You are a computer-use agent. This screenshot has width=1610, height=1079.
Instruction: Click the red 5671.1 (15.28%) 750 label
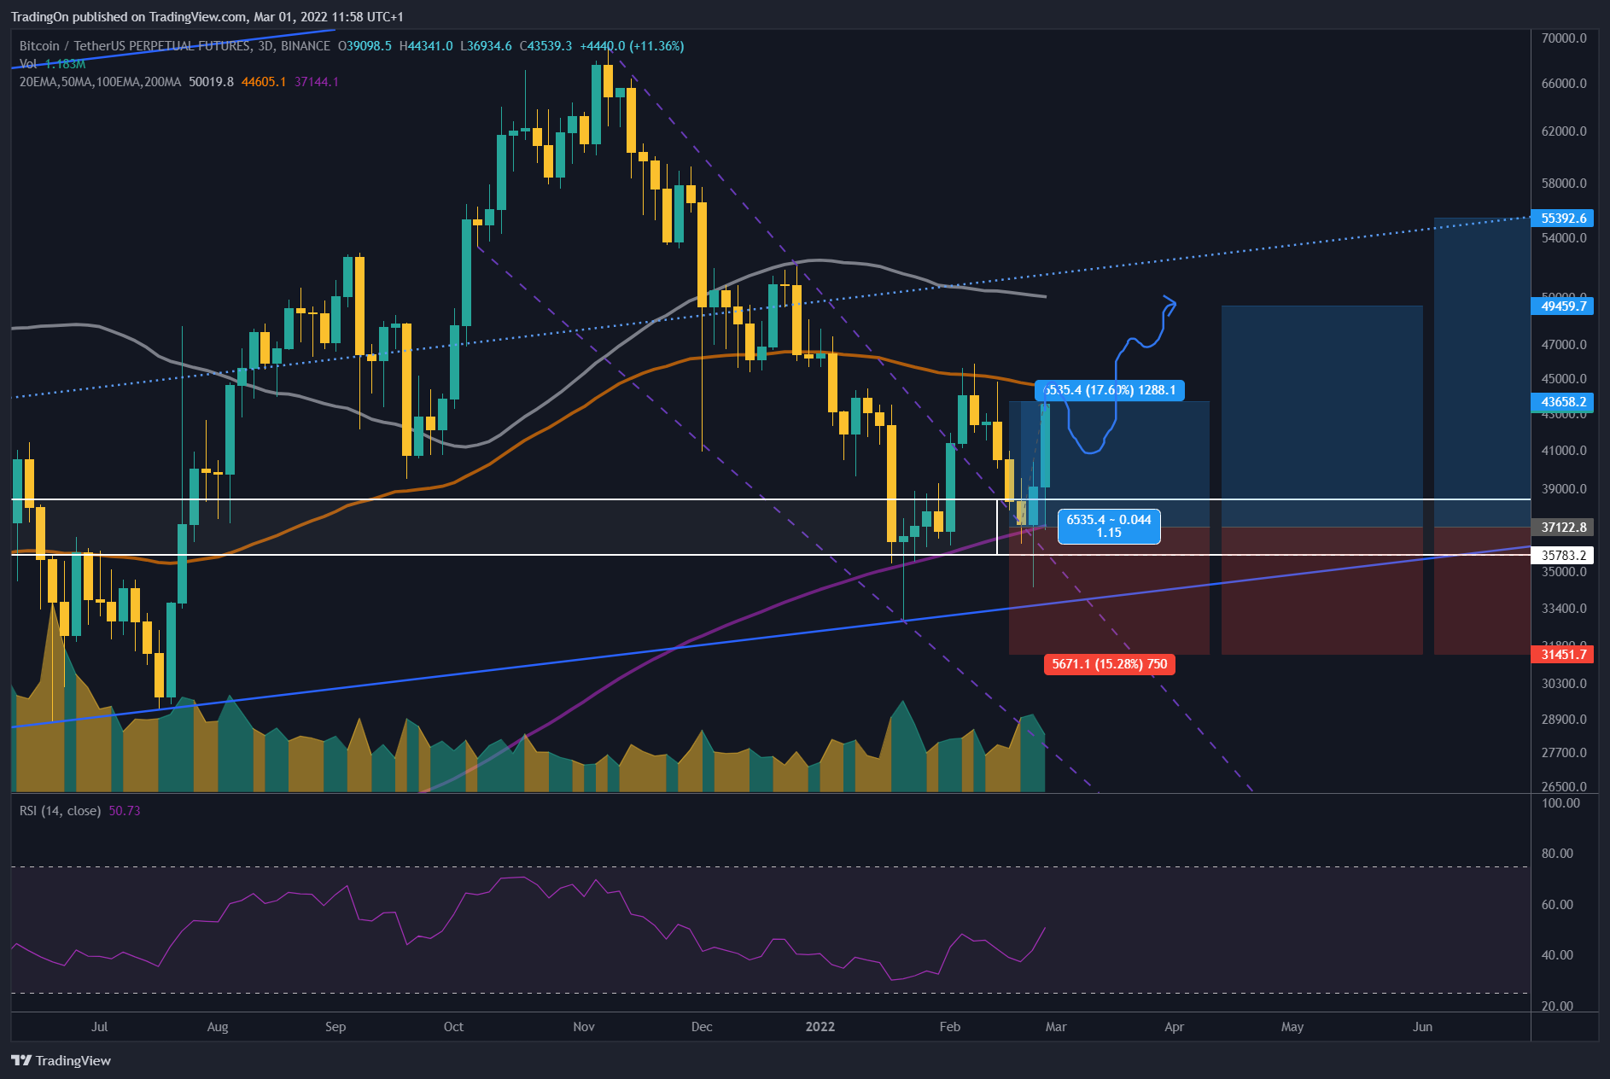point(1109,664)
